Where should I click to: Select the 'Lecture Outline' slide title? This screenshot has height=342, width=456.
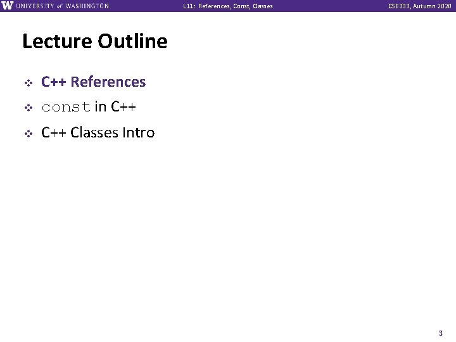coord(95,41)
